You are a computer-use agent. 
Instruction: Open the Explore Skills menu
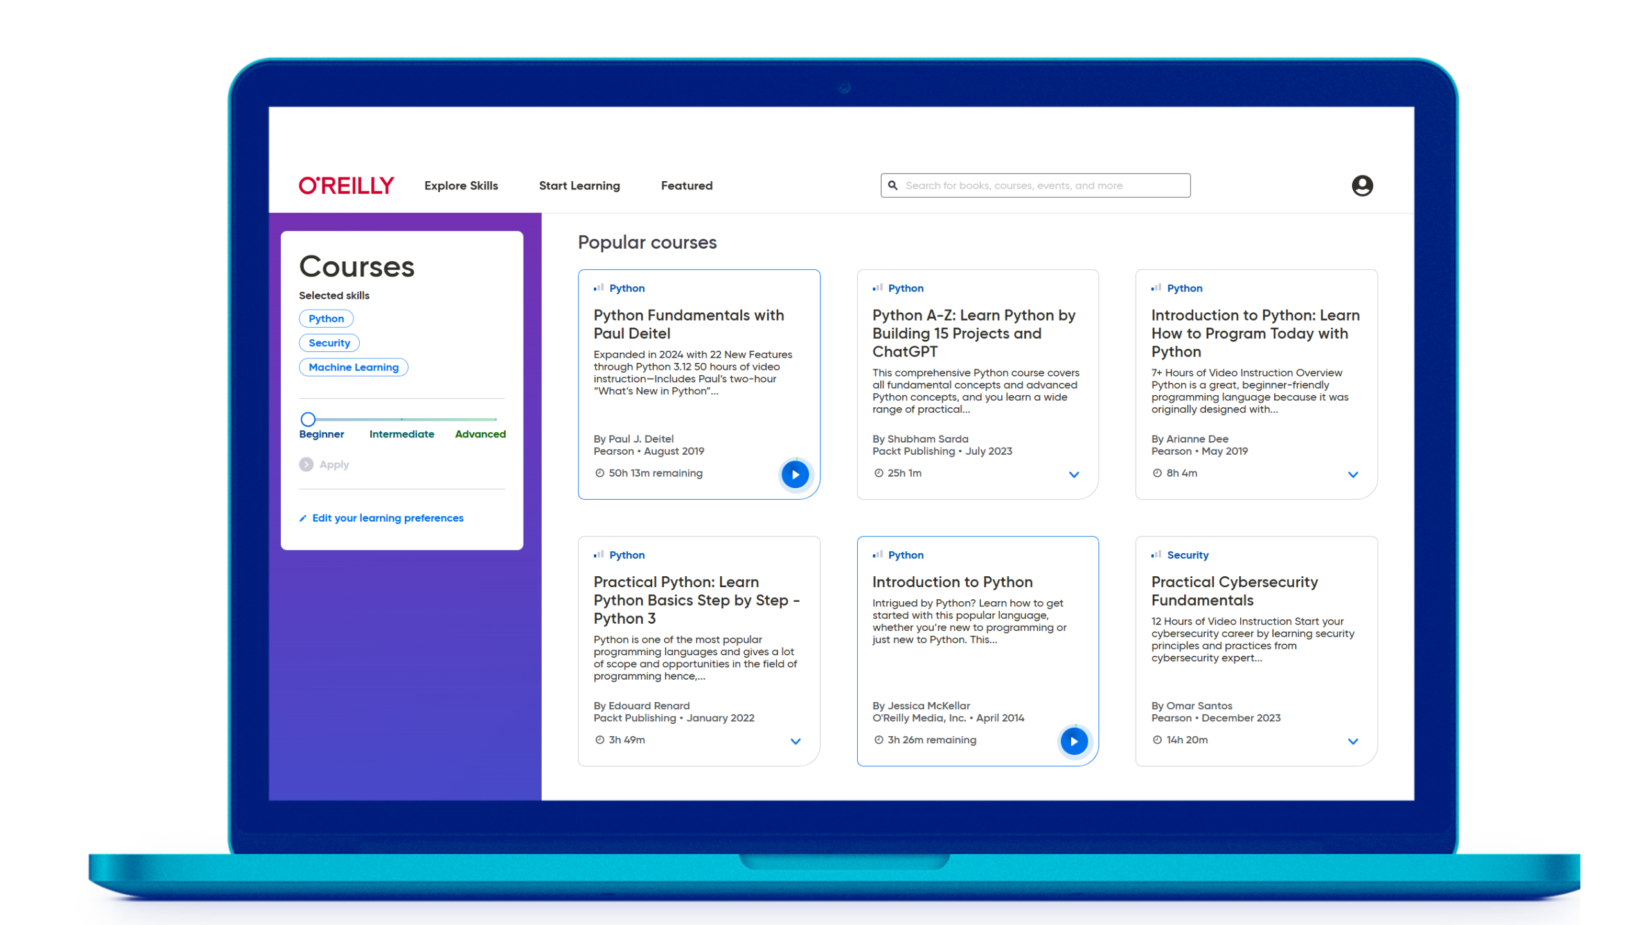461,186
